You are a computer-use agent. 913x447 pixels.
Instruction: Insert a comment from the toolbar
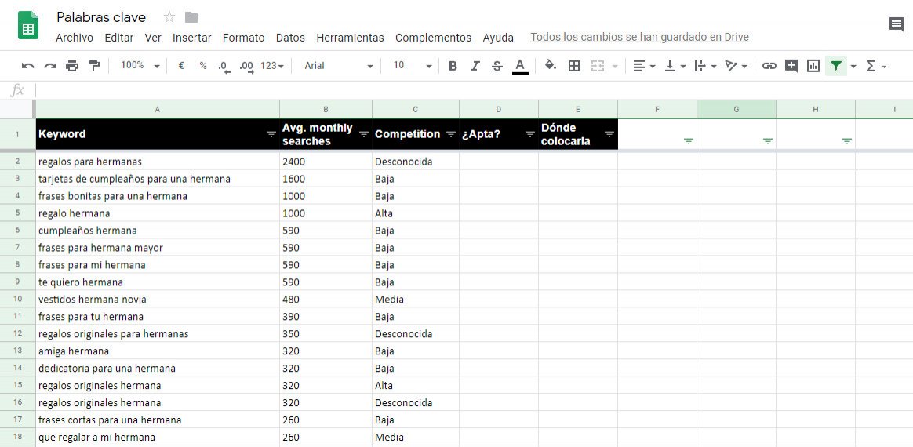coord(791,66)
